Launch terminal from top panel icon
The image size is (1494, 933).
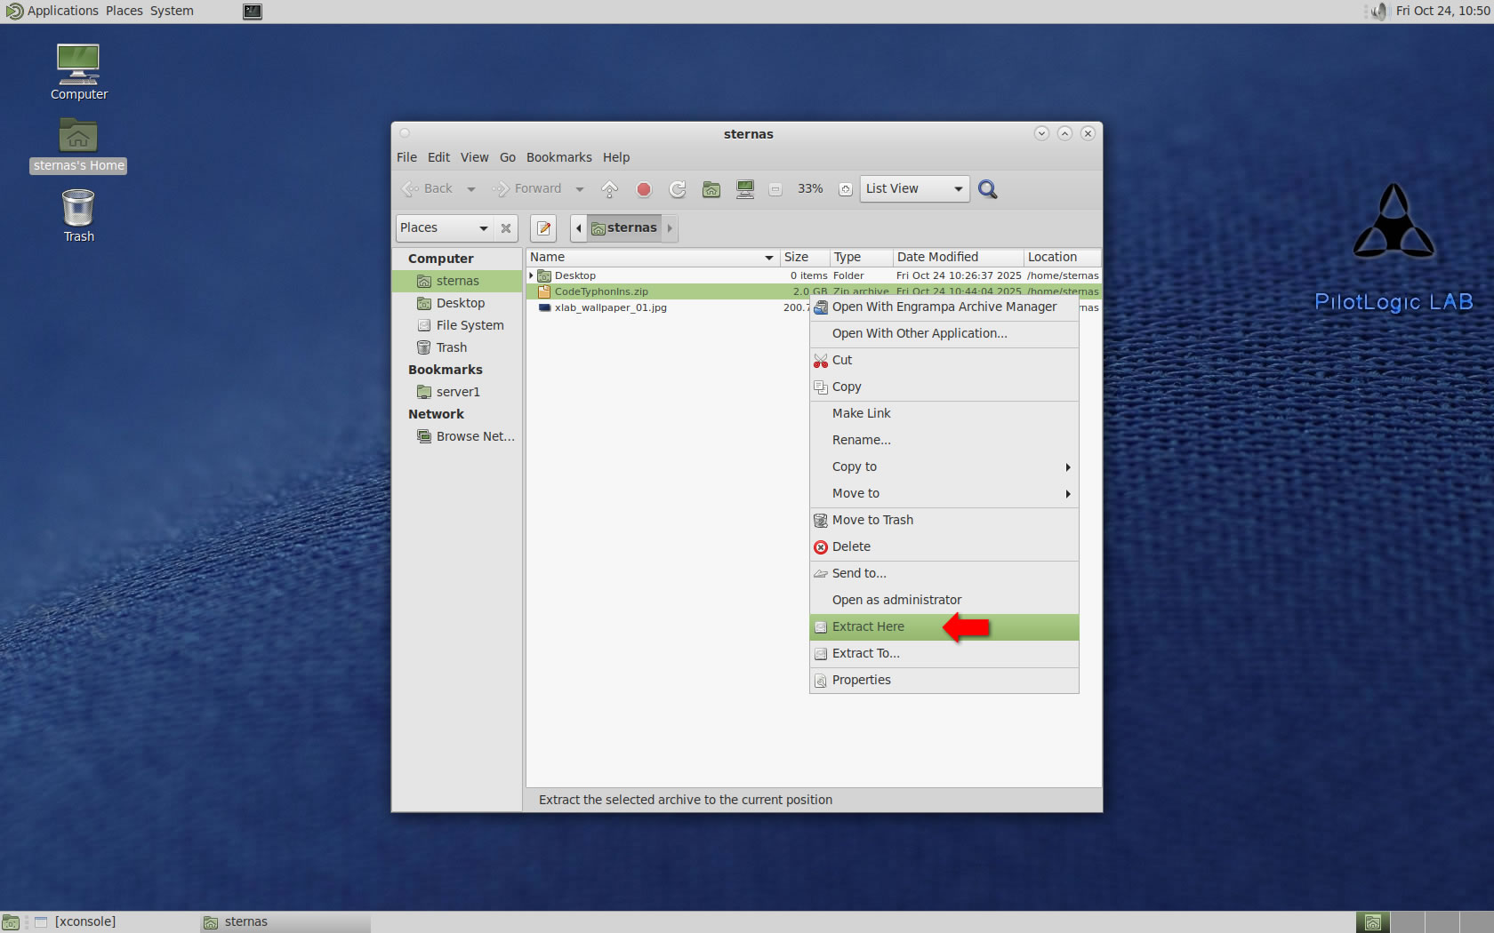[253, 12]
